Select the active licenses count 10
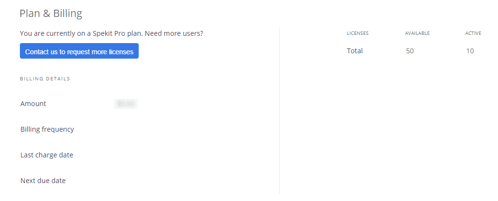The width and height of the screenshot is (498, 201). (x=470, y=51)
